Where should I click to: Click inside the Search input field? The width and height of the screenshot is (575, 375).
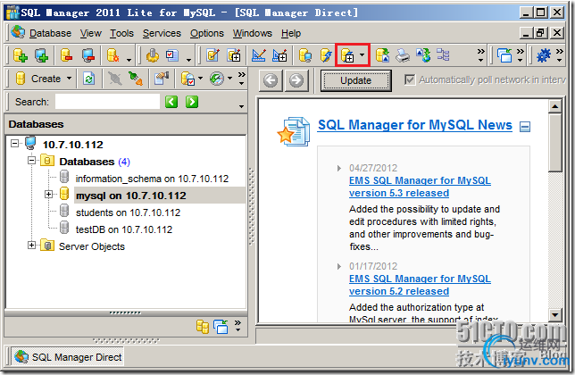click(107, 102)
